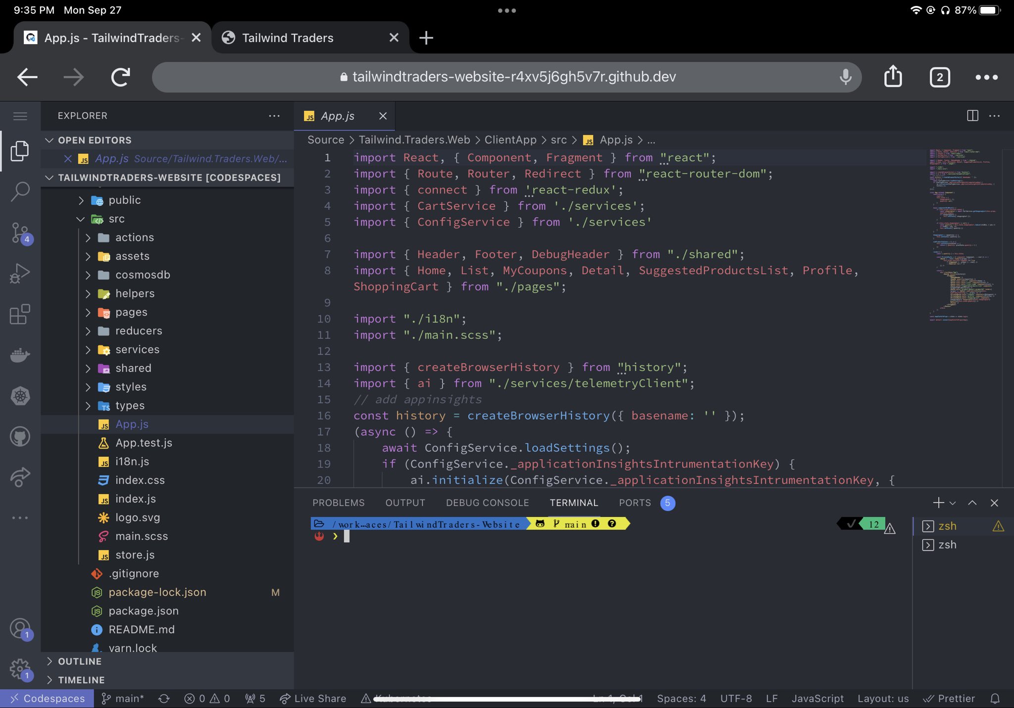Tap the microphone in address bar
Image resolution: width=1014 pixels, height=708 pixels.
846,77
